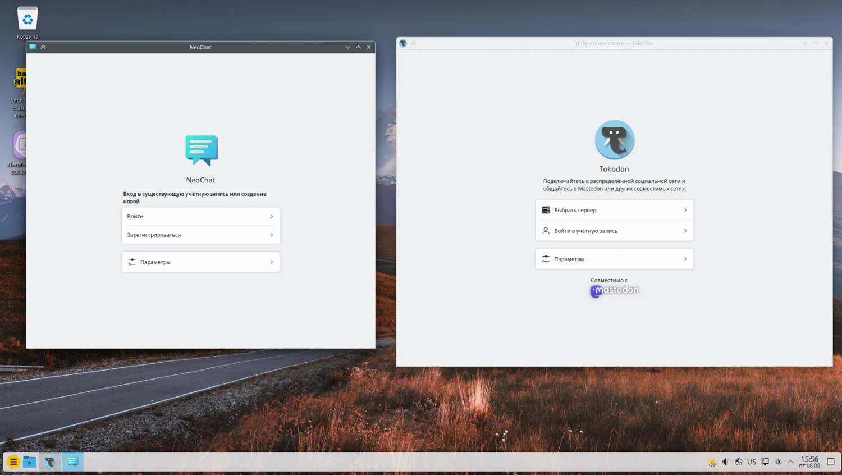Screen dimensions: 842x475
Task: Open the brightness control in system tray
Action: [x=778, y=462]
